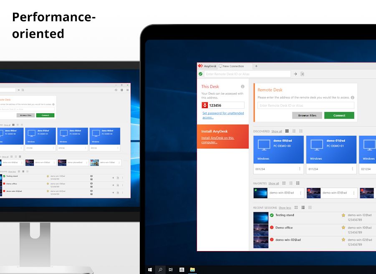Viewport: 376px width, 274px height.
Task: Open three-dot menu for device 001234
Action: click(x=300, y=169)
